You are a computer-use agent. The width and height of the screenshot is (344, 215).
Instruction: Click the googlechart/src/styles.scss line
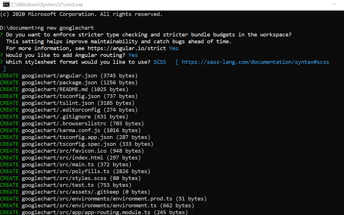(x=71, y=178)
